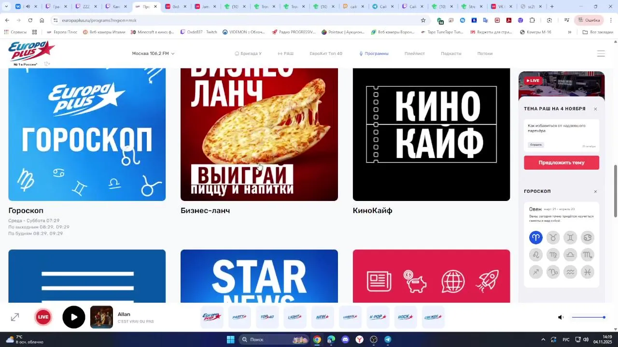The height and width of the screenshot is (347, 618).
Task: Select the Pisces zodiac sign icon
Action: pos(588,272)
